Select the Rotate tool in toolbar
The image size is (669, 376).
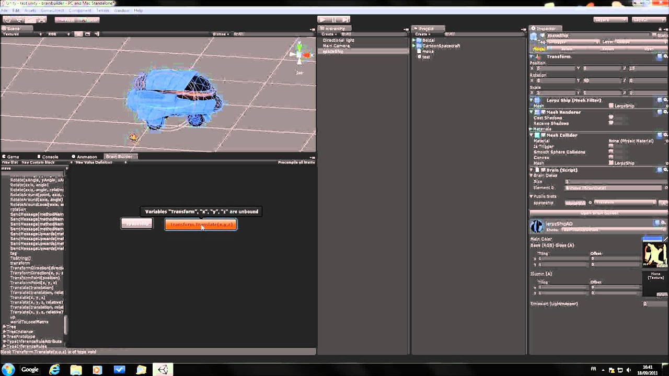coord(31,20)
